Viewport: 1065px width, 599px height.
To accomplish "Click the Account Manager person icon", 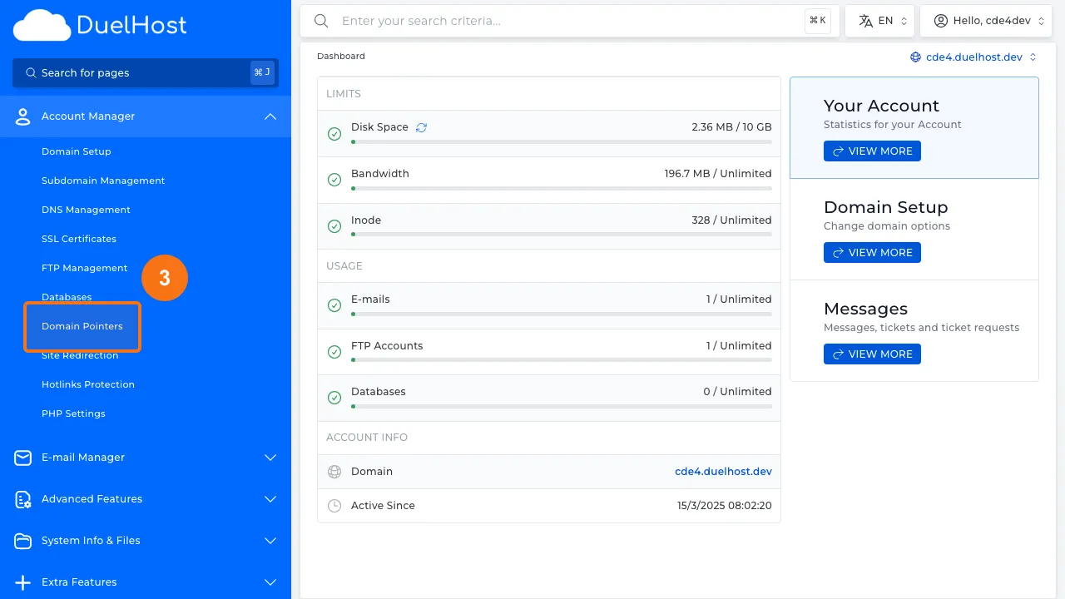I will (23, 116).
